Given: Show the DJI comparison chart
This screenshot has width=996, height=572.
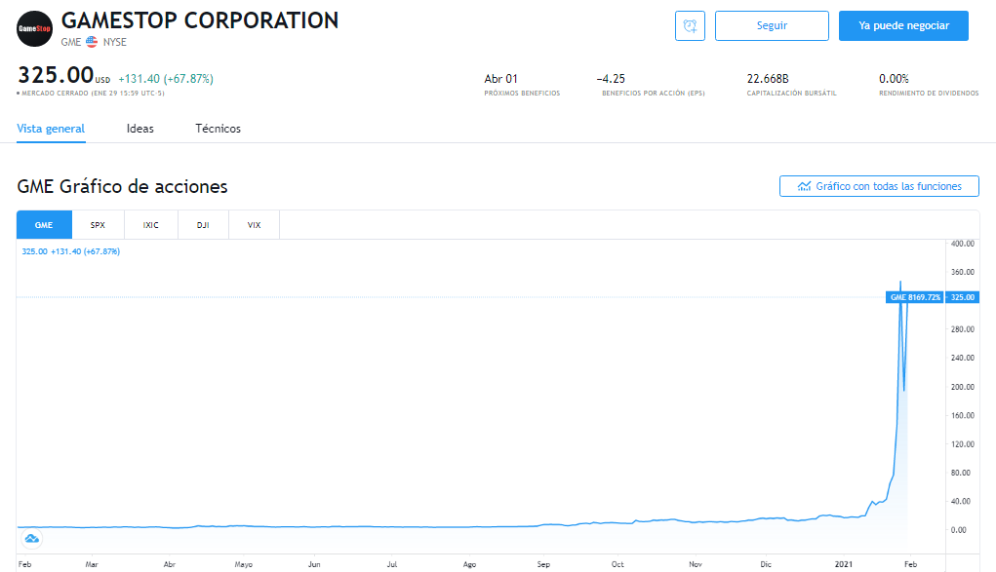Looking at the screenshot, I should click(203, 225).
